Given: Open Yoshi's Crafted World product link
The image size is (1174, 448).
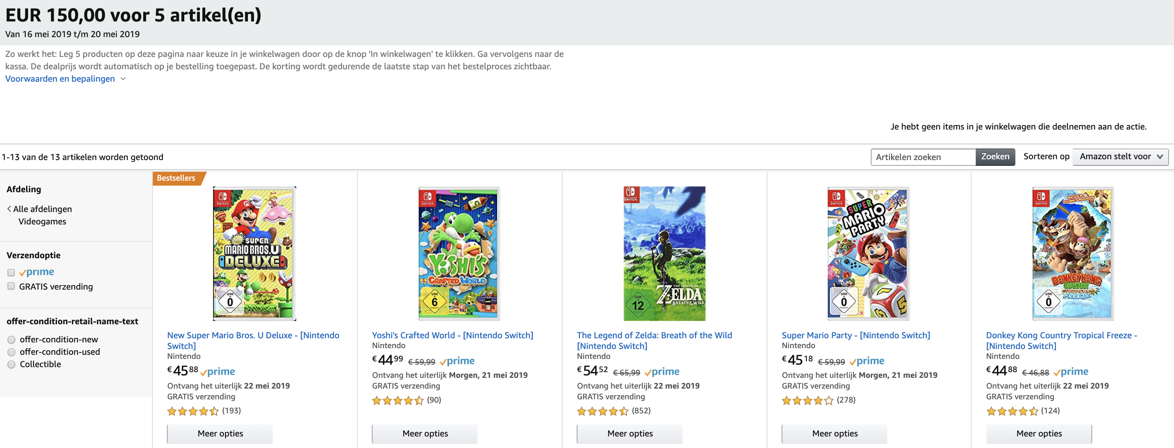Looking at the screenshot, I should (x=452, y=335).
